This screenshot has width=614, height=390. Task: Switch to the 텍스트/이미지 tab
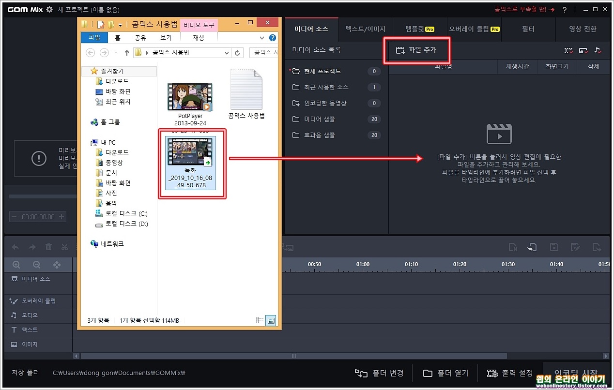[x=366, y=29]
